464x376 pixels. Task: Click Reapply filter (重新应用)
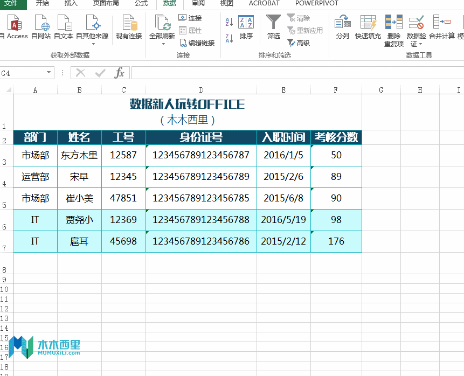pos(305,31)
